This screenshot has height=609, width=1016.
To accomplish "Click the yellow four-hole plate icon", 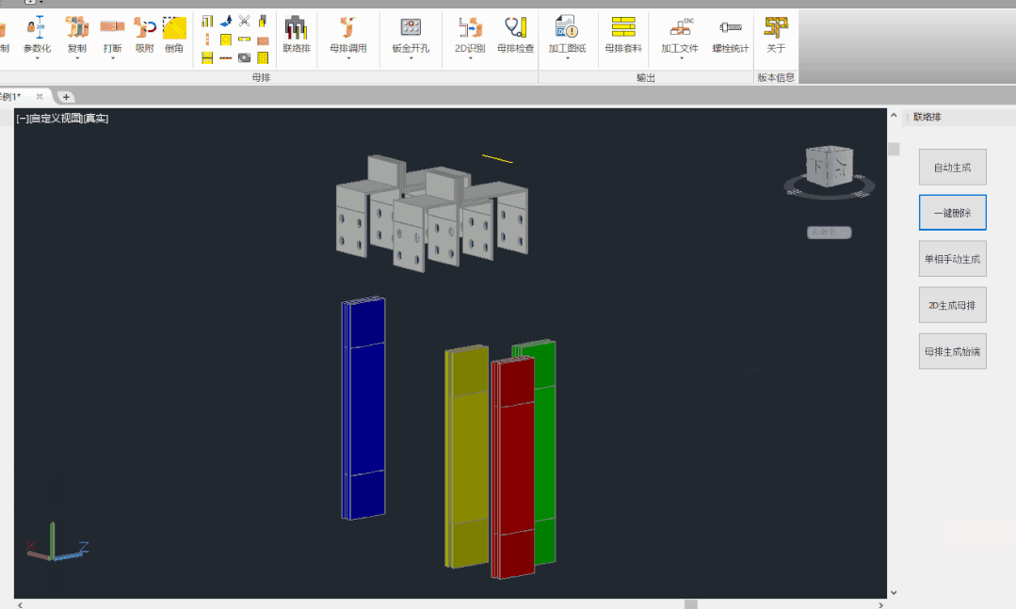I will (x=207, y=57).
